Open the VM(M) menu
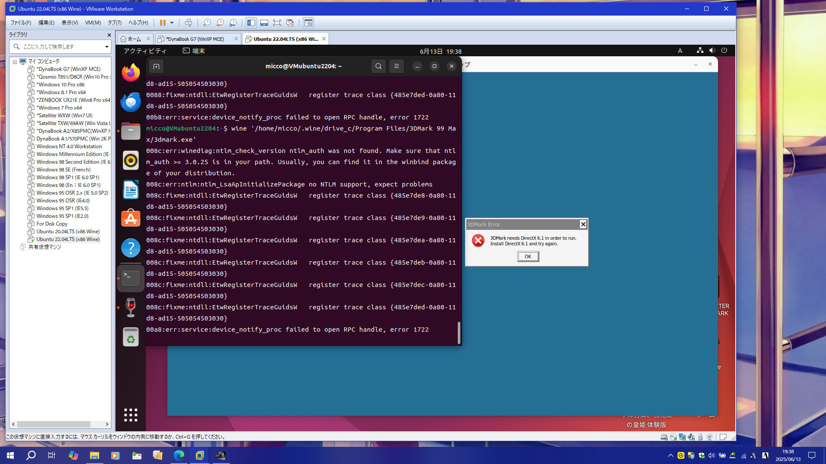The width and height of the screenshot is (826, 464). pos(93,23)
